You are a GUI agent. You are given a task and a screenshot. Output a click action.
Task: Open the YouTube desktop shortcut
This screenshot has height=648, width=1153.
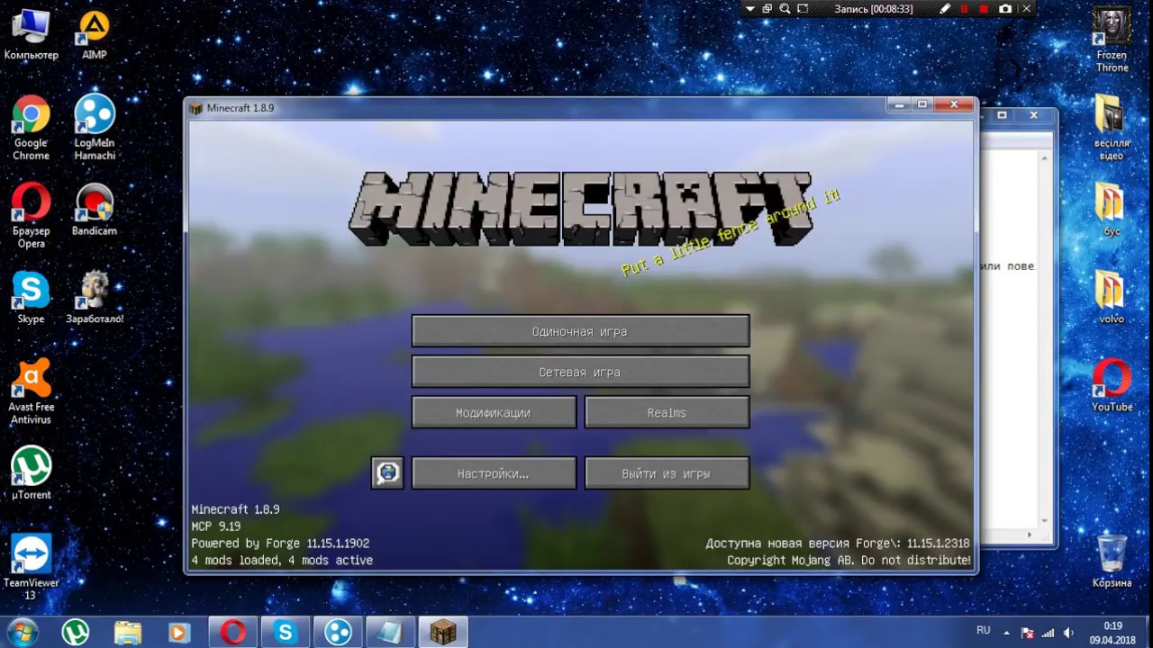coord(1112,385)
